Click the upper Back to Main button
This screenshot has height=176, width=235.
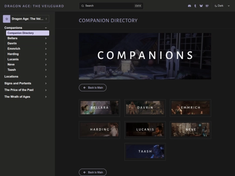[93, 88]
